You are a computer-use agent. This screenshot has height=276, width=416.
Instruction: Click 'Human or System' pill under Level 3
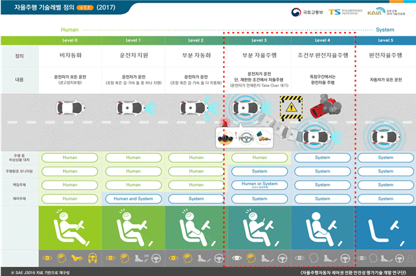coord(259,185)
